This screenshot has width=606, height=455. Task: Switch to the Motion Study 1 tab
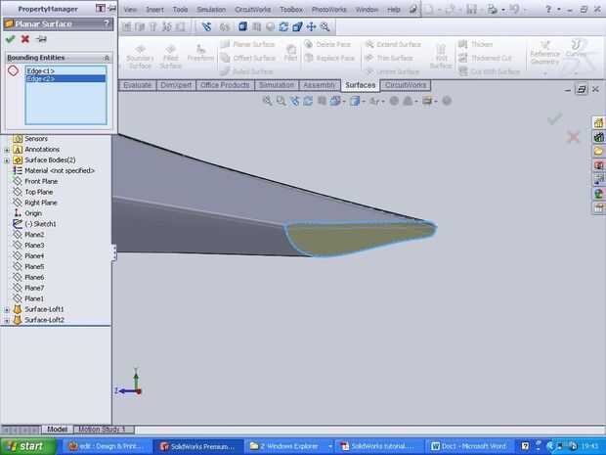(103, 430)
